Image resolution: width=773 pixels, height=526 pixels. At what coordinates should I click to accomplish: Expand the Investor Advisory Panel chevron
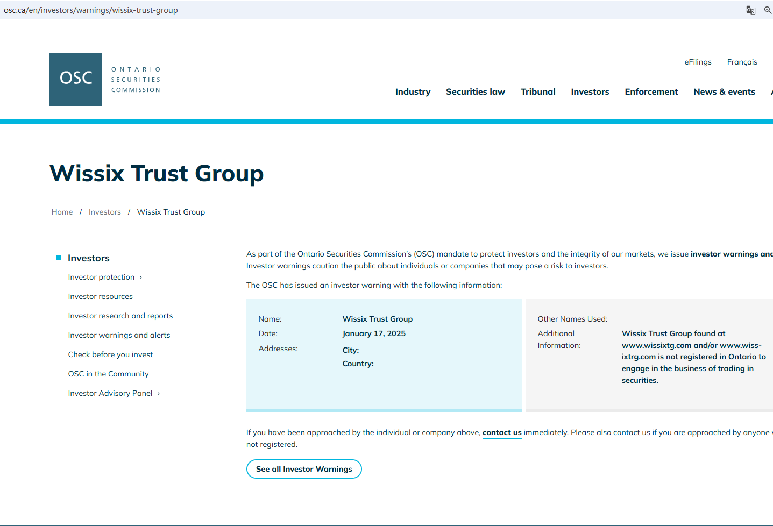tap(159, 394)
